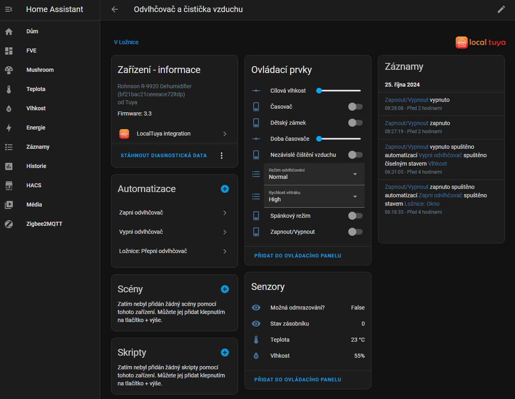Toggle the Spánkový režim switch
This screenshot has height=399, width=515.
pos(355,216)
